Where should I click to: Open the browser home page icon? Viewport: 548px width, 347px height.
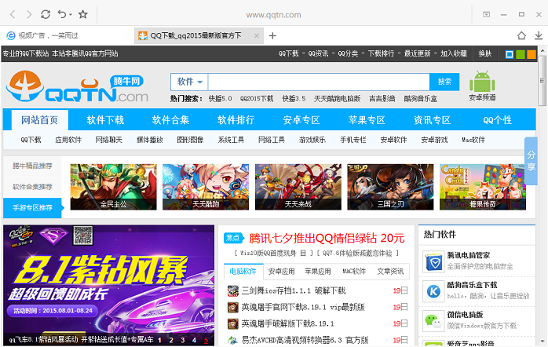tap(521, 35)
